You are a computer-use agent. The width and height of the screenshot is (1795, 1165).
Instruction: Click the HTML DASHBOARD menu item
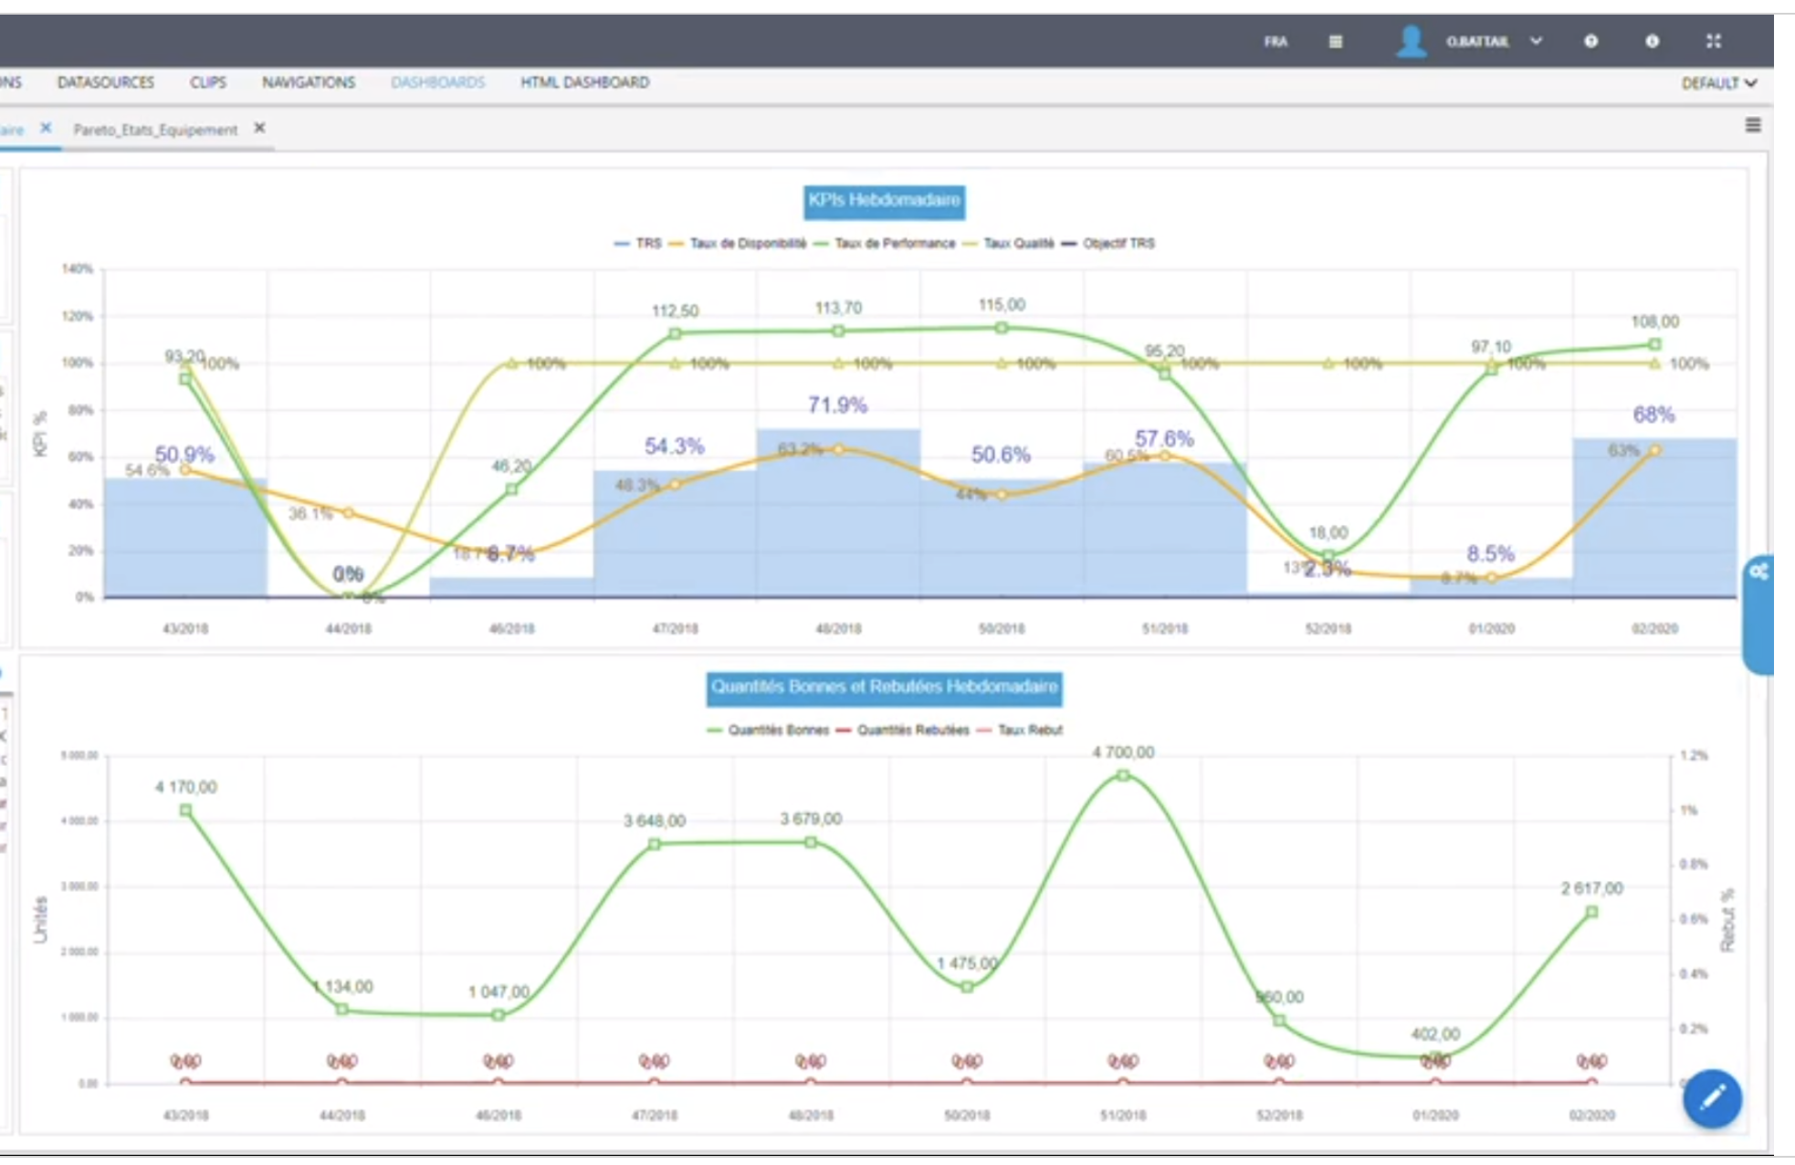point(584,82)
